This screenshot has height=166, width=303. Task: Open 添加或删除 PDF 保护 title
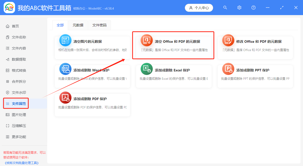[90, 99]
